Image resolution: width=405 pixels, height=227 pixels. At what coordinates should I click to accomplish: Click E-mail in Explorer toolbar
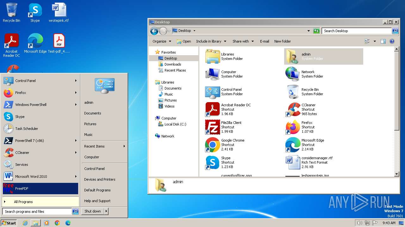tap(265, 41)
